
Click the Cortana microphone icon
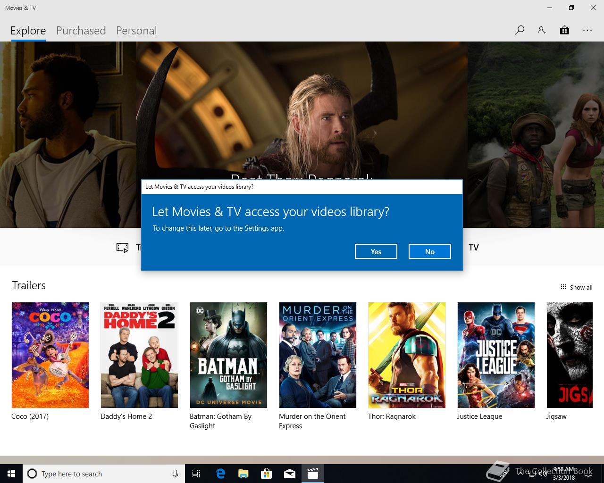pos(175,474)
